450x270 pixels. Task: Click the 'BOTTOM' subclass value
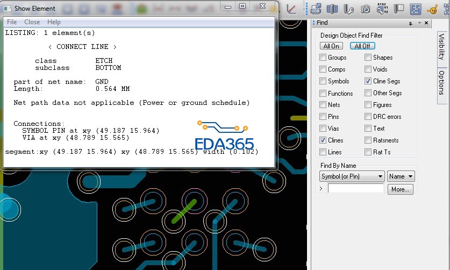tap(108, 68)
